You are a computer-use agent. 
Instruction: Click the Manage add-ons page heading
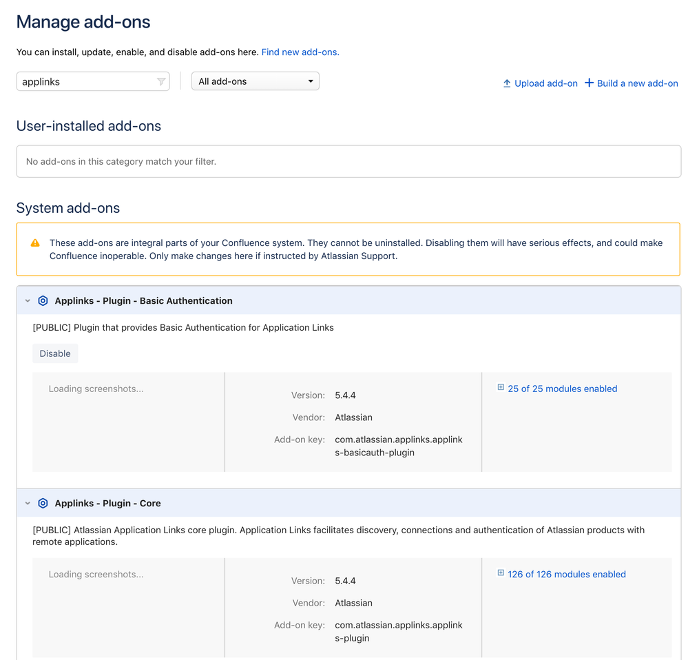83,22
